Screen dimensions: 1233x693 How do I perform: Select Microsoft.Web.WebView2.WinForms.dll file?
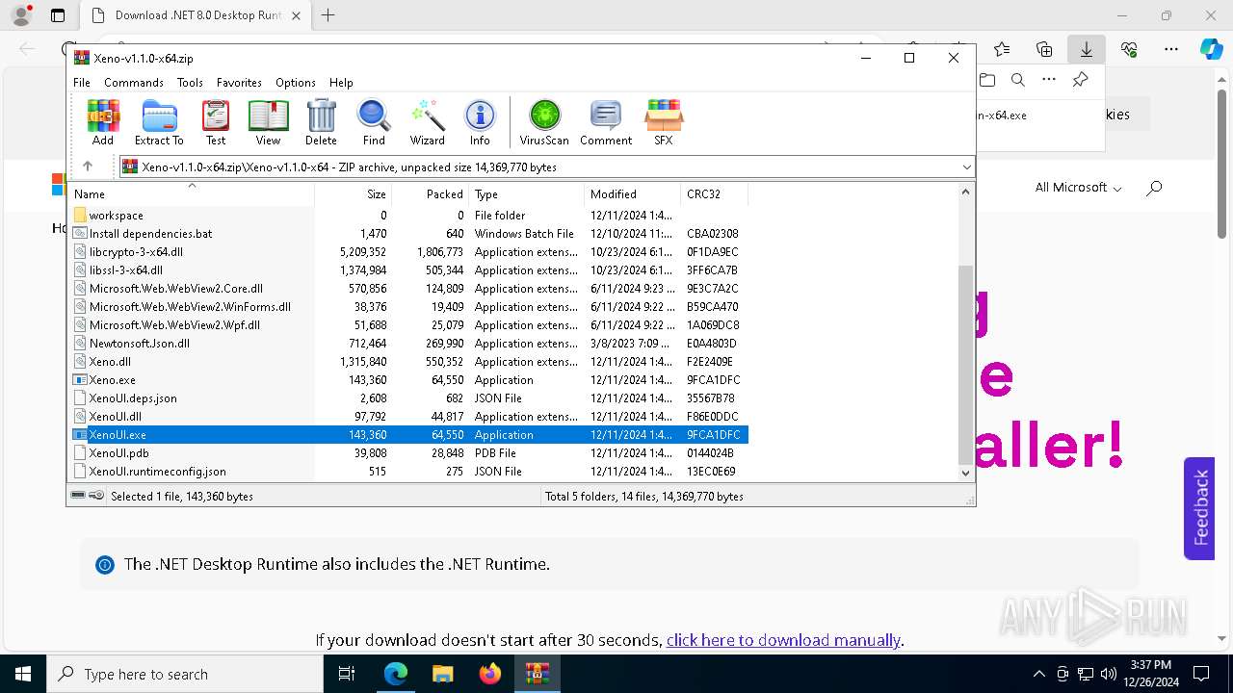click(x=190, y=307)
